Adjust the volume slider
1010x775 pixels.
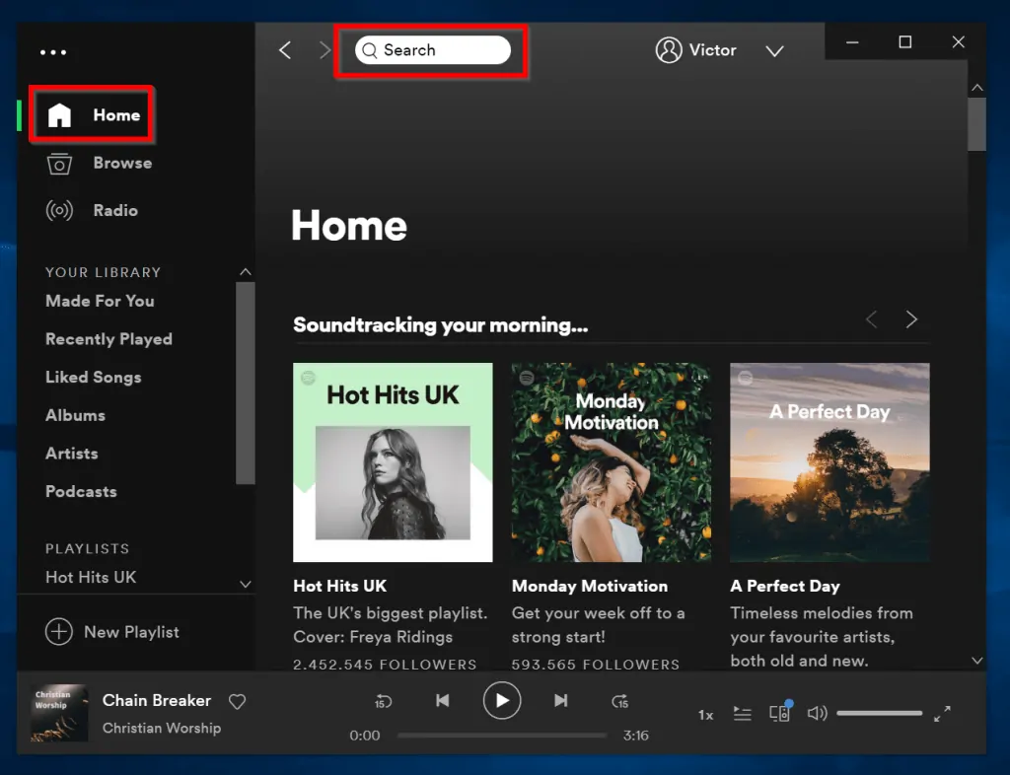[878, 712]
